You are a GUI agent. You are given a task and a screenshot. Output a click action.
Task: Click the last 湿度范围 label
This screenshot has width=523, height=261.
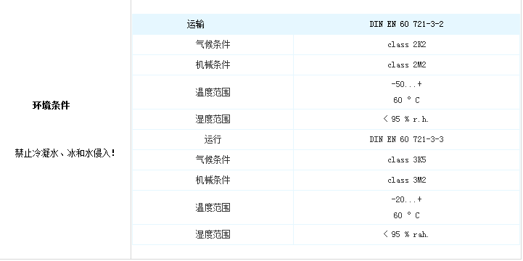click(x=213, y=234)
